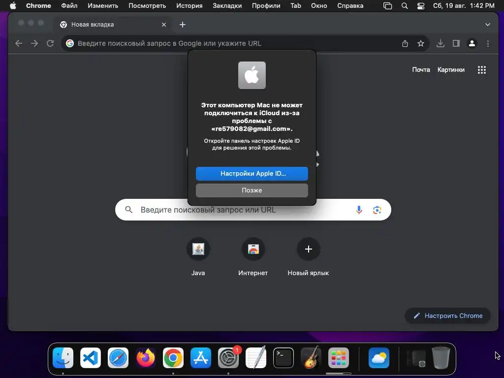Open Launchpad from the Dock
The height and width of the screenshot is (378, 504).
pos(339,358)
